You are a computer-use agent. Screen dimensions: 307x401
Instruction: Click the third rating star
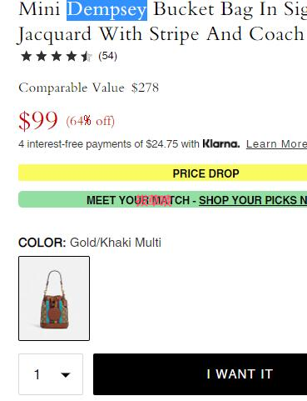57,56
